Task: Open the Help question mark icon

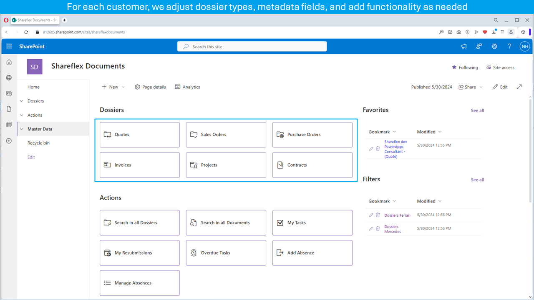Action: click(509, 47)
